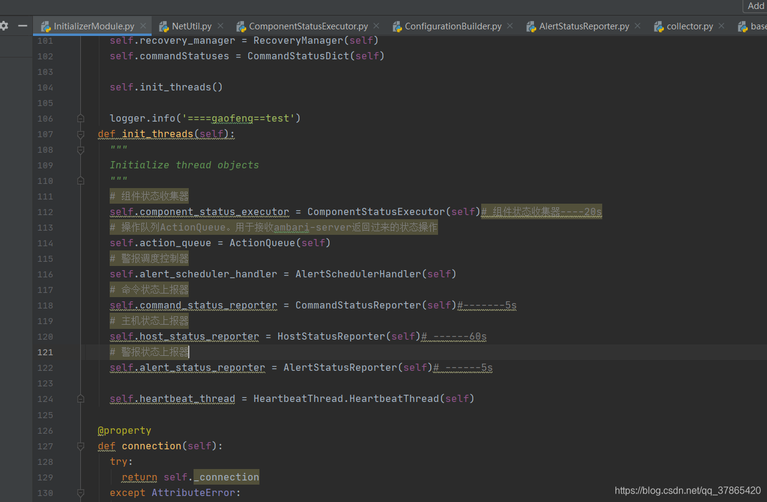Click the 'Initialize thread objects' docstring text

click(185, 165)
